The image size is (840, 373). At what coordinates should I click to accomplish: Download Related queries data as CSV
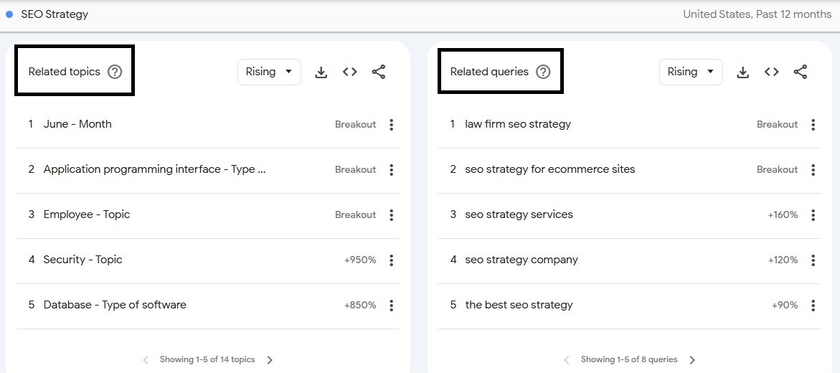[x=742, y=72]
